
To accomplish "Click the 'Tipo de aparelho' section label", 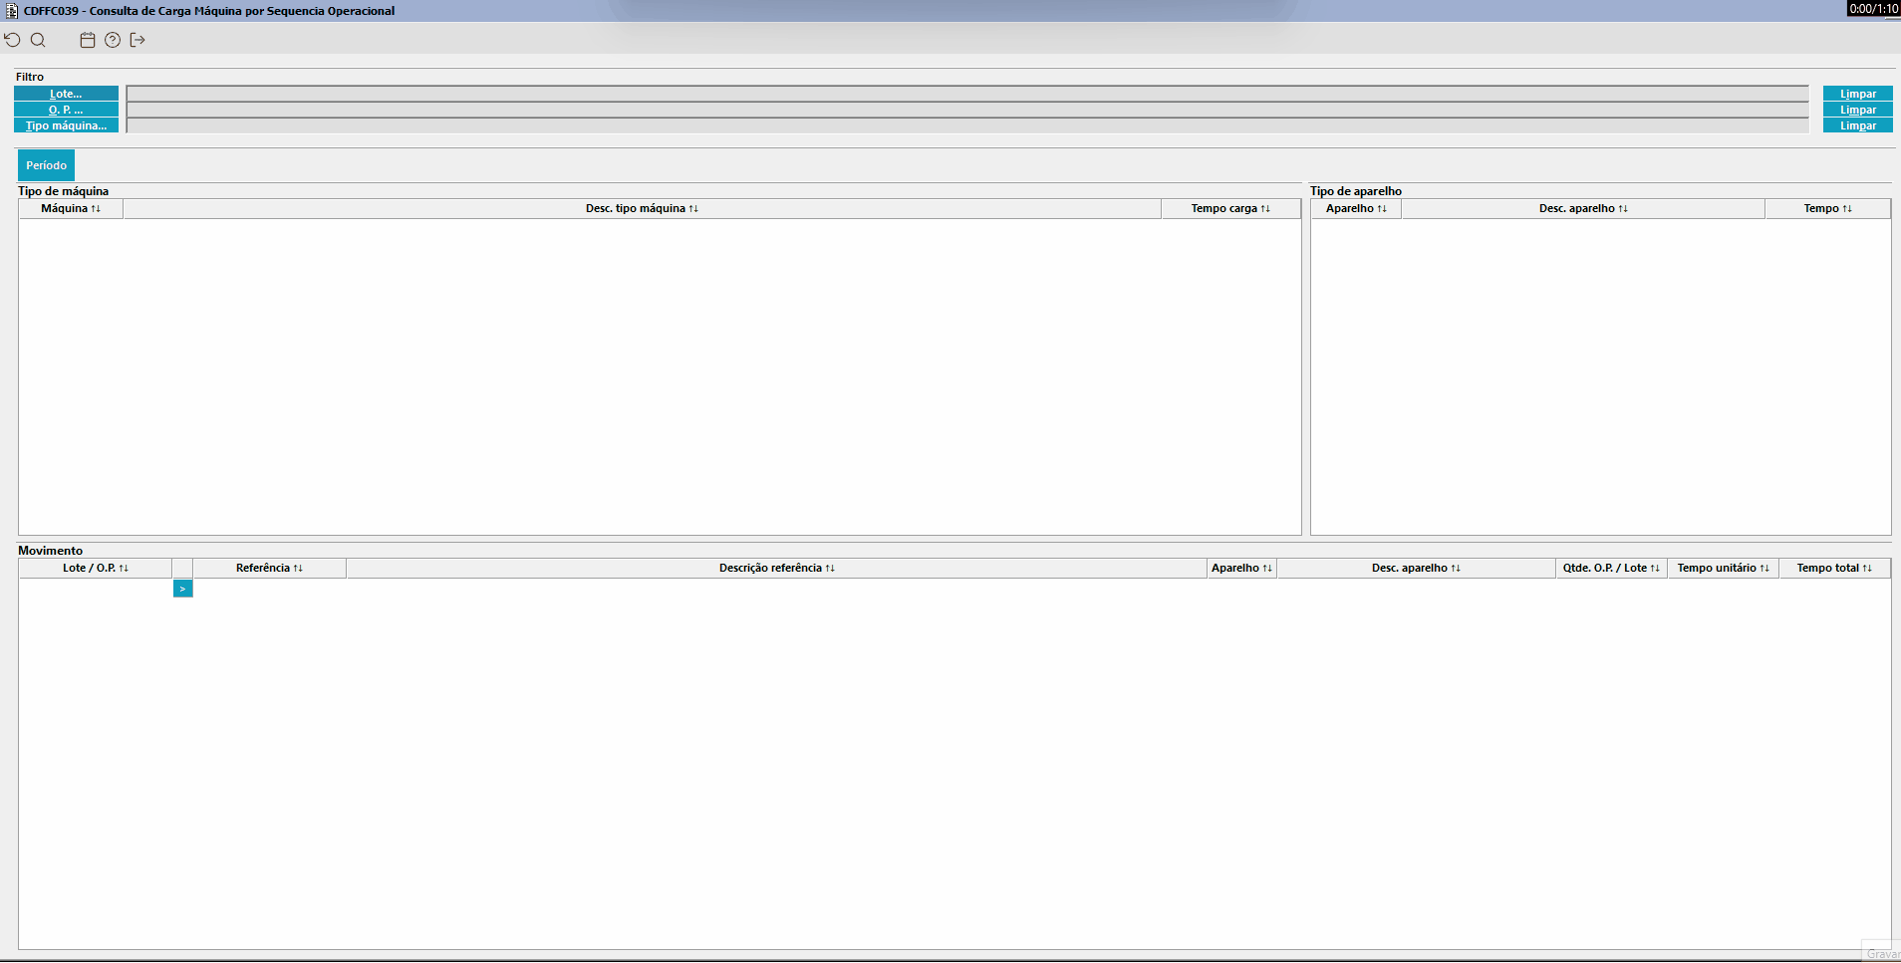I will click(1356, 191).
